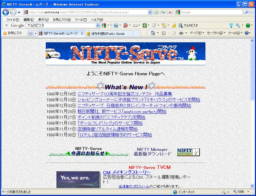Image resolution: width=256 pixels, height=196 pixels.
Task: Click the インターネット zone in status bar
Action: (184, 192)
